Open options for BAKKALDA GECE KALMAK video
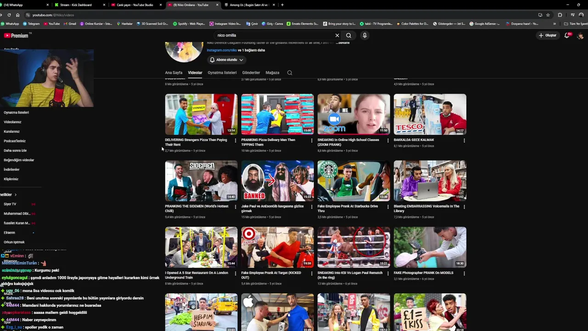 pos(464,141)
